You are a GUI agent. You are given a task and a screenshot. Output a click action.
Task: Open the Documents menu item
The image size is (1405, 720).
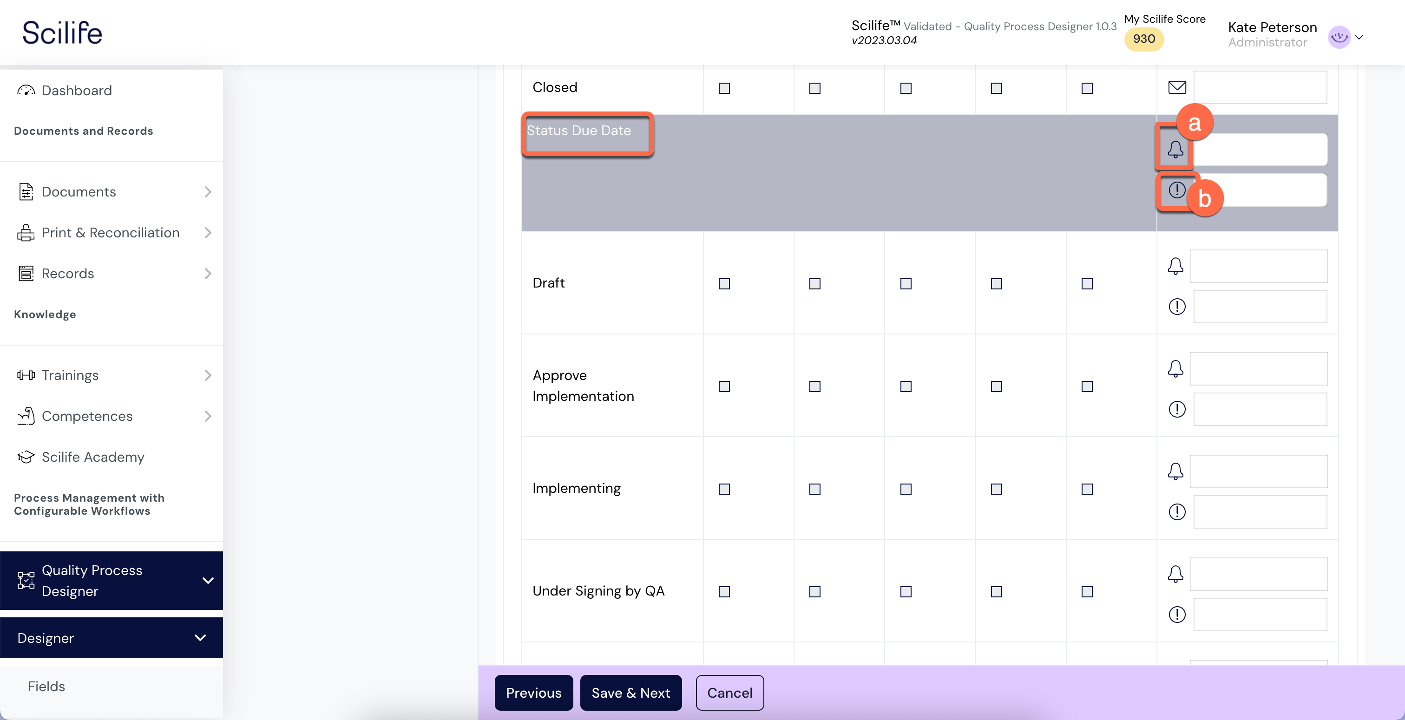click(x=111, y=192)
